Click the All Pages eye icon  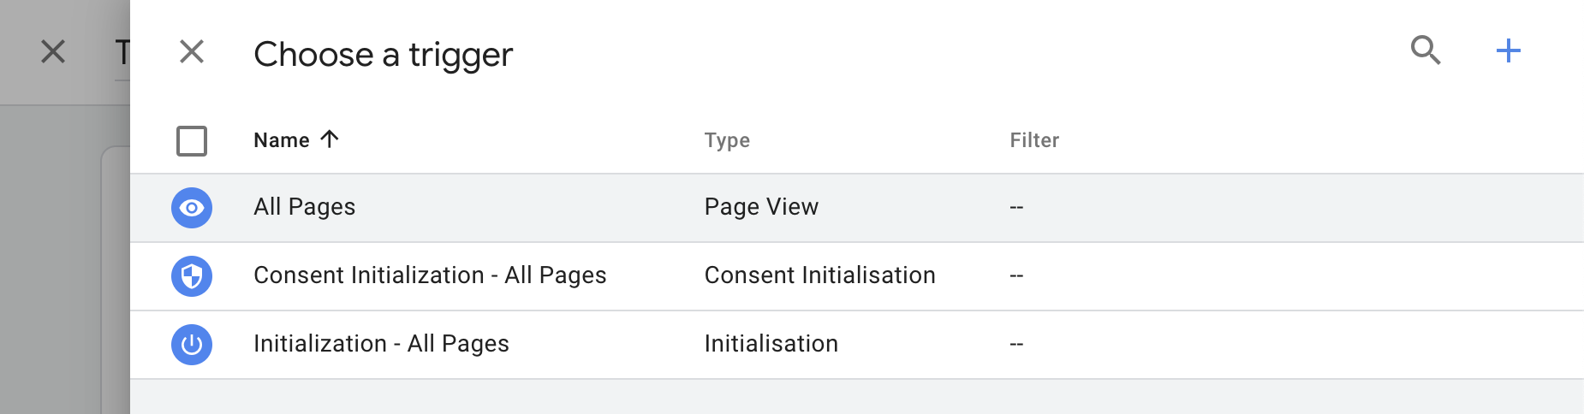point(192,208)
